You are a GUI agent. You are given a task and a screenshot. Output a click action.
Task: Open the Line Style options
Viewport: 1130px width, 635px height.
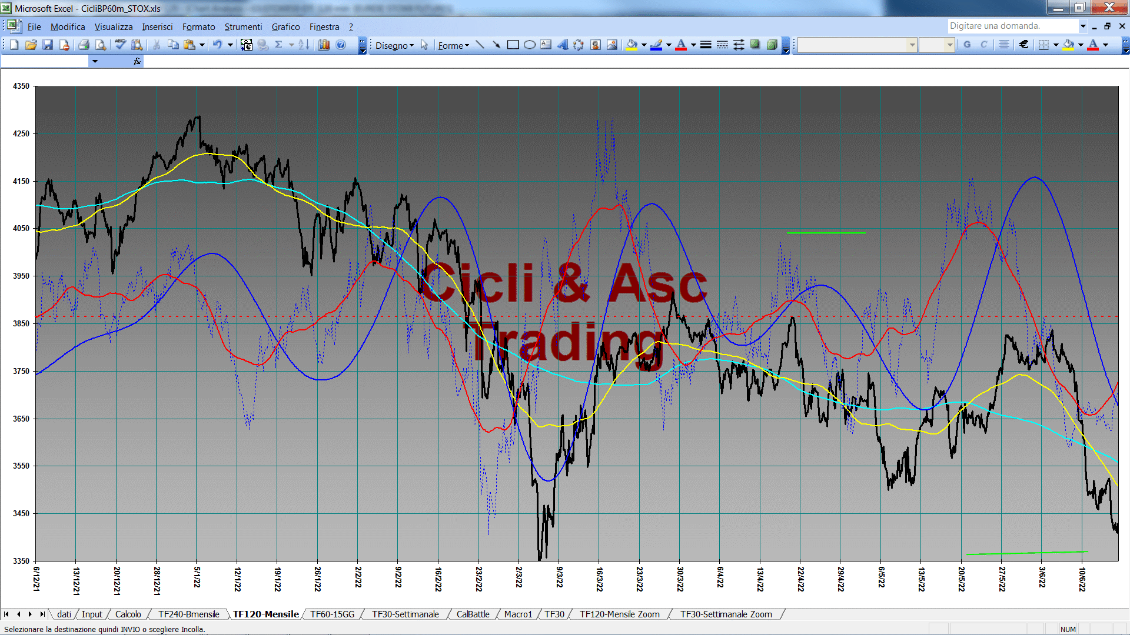coord(706,45)
